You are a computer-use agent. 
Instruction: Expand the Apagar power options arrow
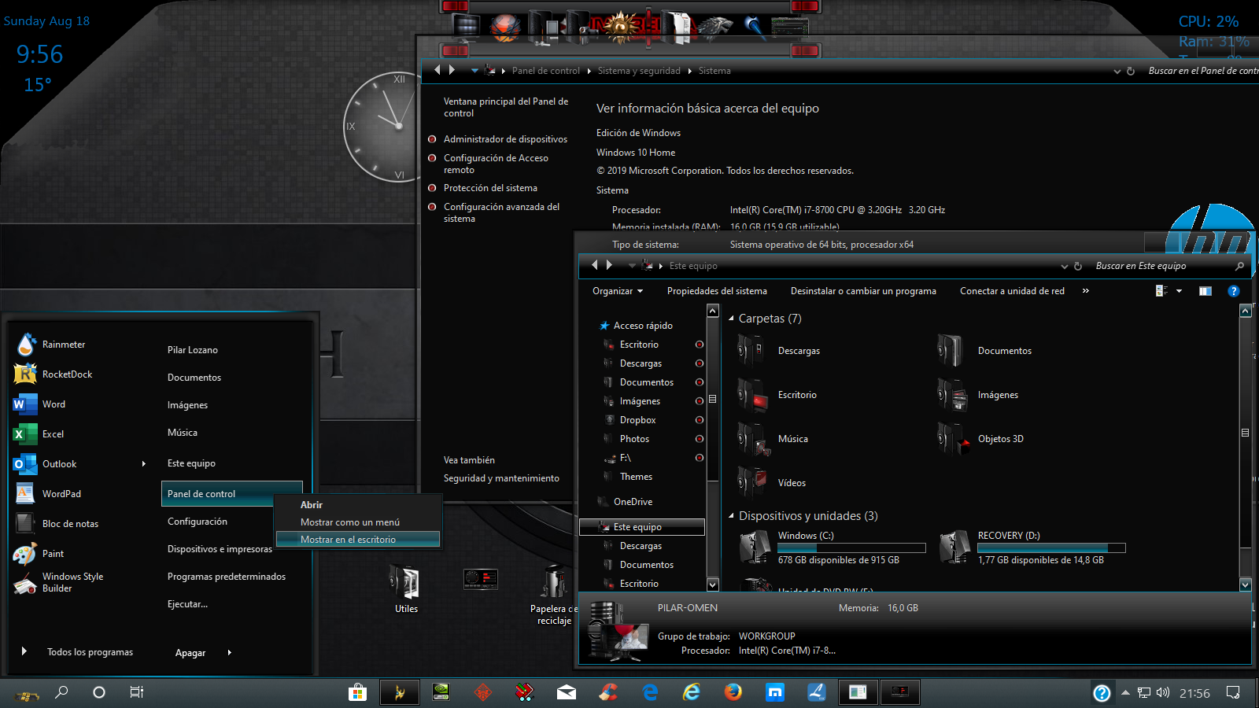coord(230,652)
